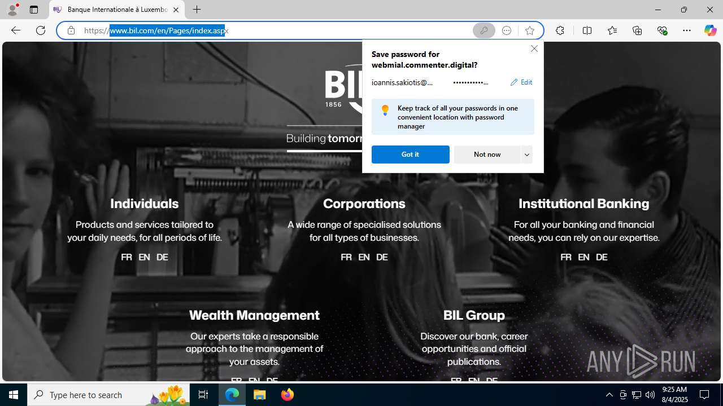This screenshot has width=723, height=406.
Task: Open Institutional Banking in EN
Action: click(583, 257)
